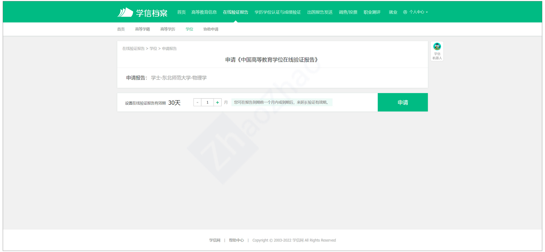Decrease validity months with minus button

(x=197, y=102)
